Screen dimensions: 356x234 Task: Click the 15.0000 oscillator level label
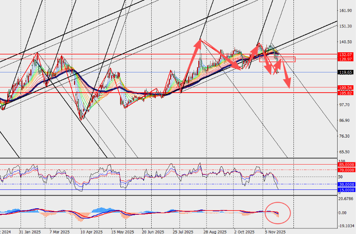point(346,189)
